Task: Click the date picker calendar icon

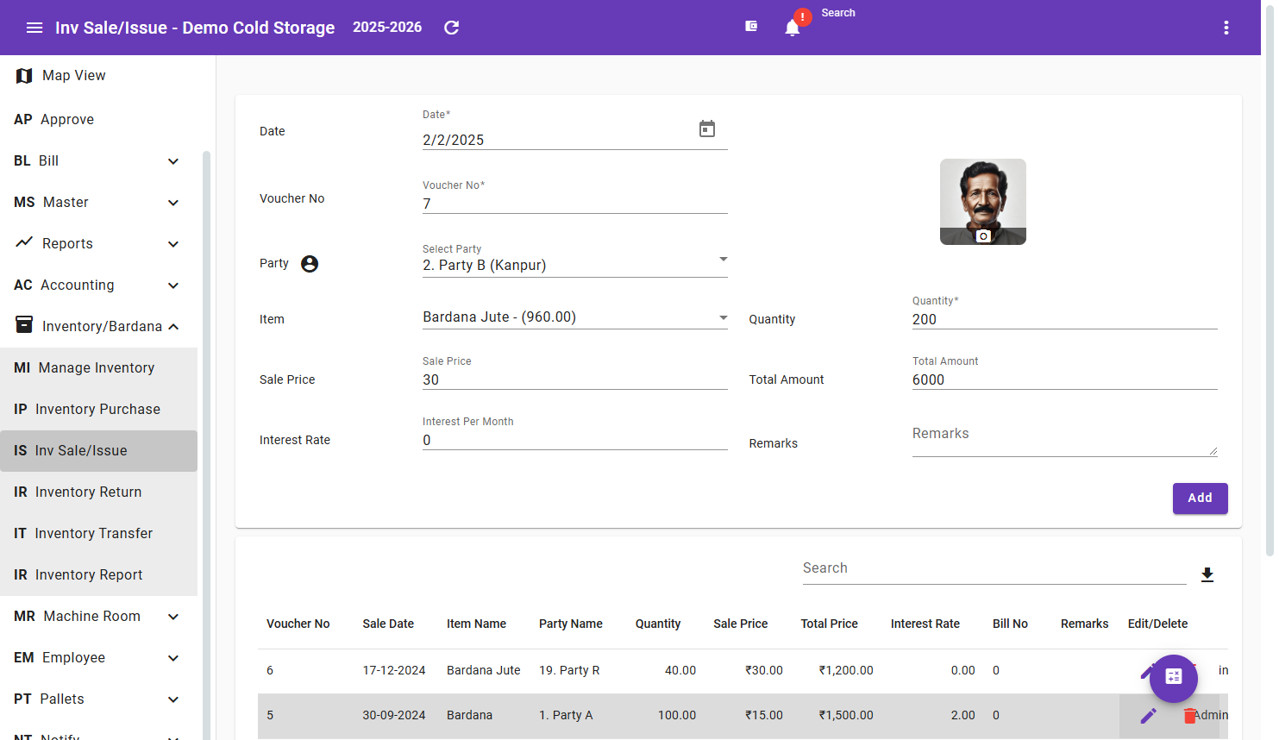Action: pyautogui.click(x=707, y=128)
